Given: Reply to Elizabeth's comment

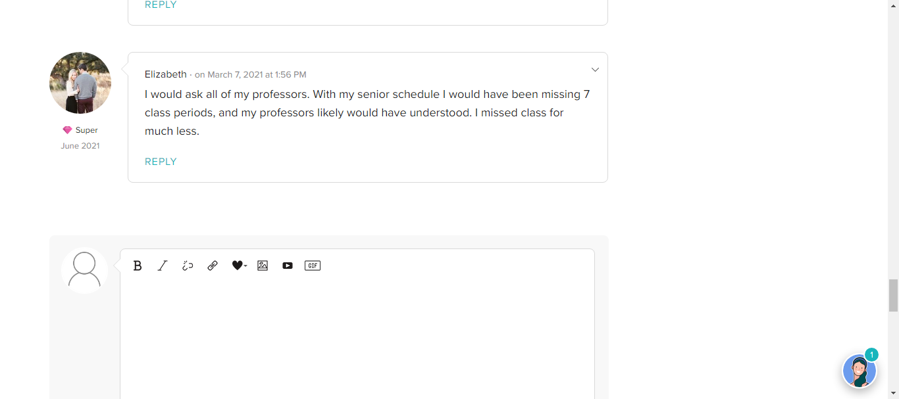Looking at the screenshot, I should point(161,162).
